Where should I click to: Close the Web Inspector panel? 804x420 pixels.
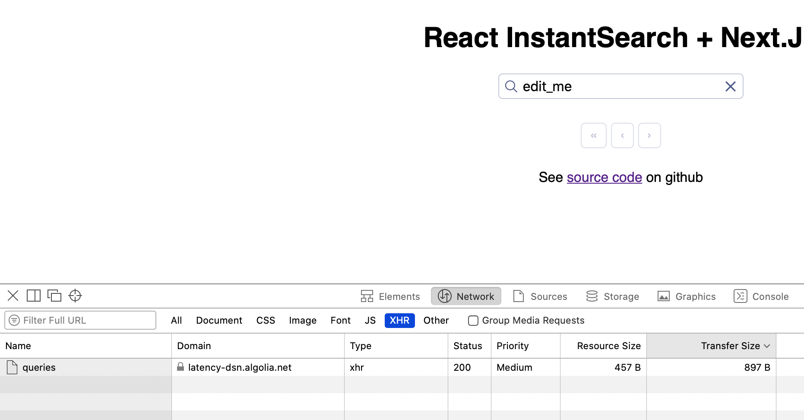point(13,296)
